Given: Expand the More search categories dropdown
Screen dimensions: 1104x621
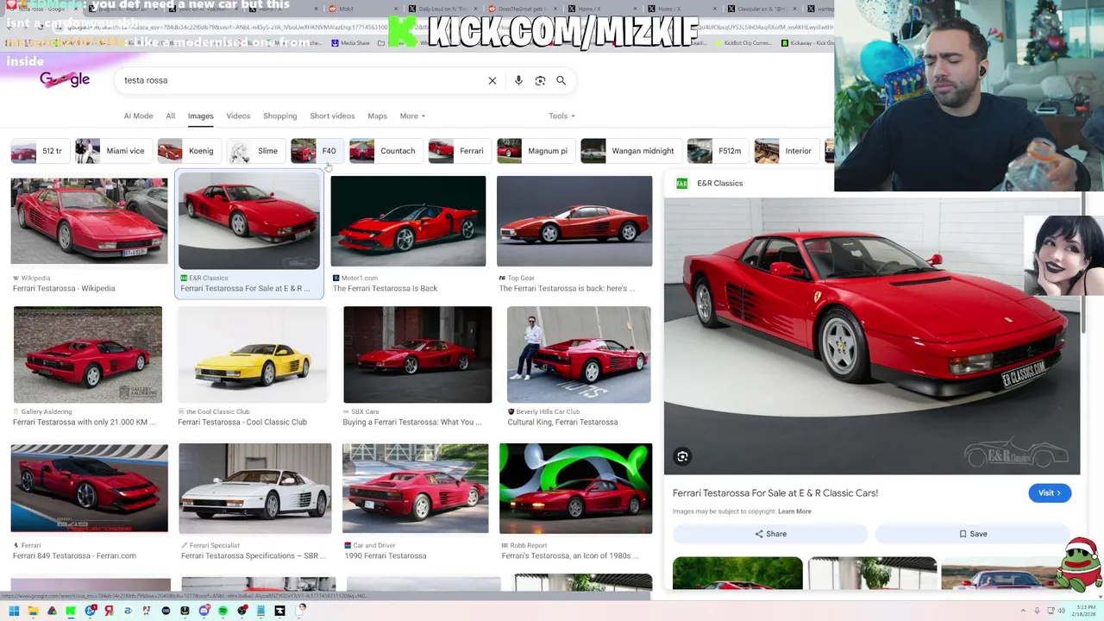Looking at the screenshot, I should click(412, 116).
